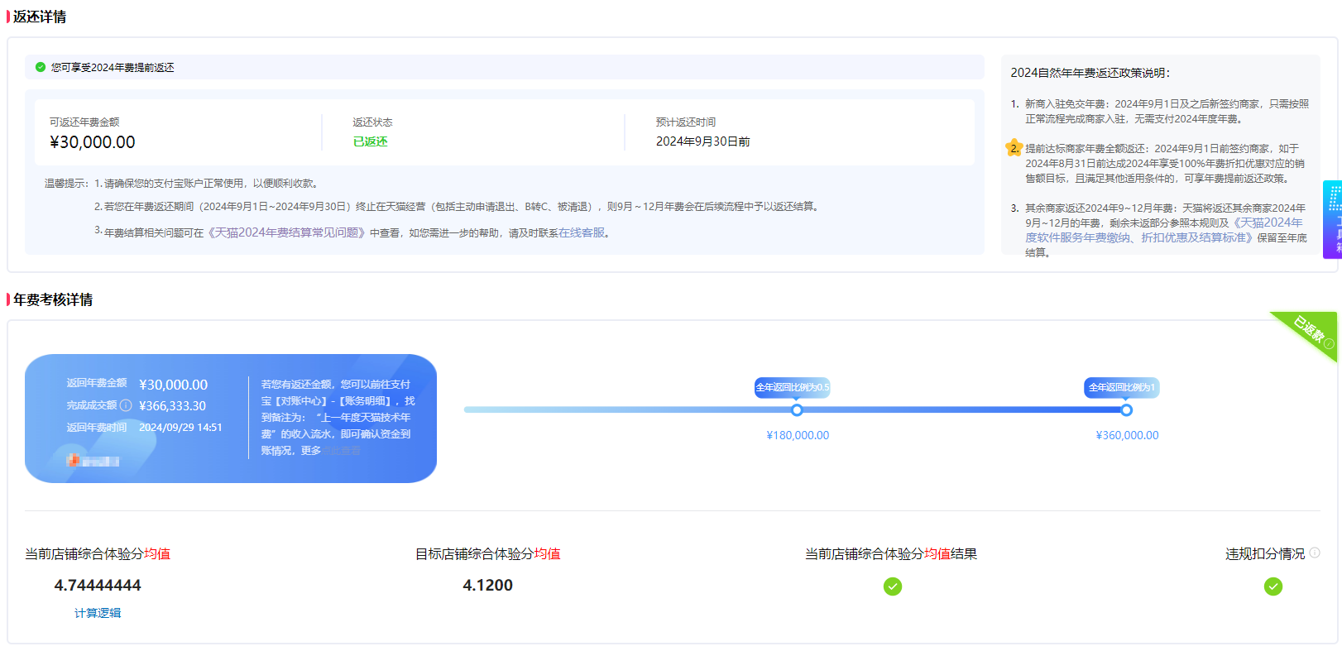This screenshot has width=1342, height=651.
Task: Click the faded 点此查看 link in blue card
Action: point(342,451)
